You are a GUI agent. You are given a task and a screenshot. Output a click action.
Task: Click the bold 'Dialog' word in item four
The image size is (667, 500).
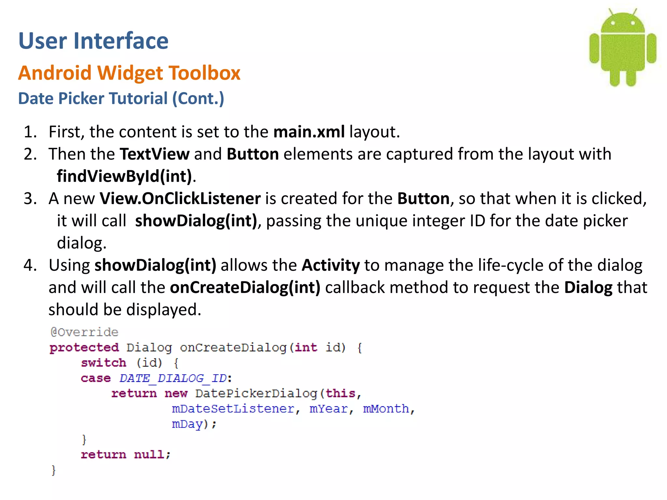click(588, 287)
